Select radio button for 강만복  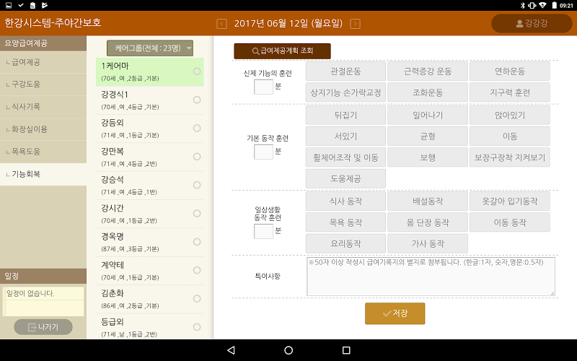pos(197,157)
